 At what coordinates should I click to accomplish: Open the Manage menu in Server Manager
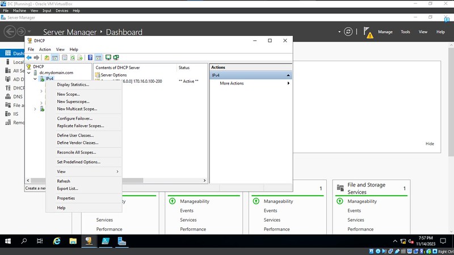point(385,32)
